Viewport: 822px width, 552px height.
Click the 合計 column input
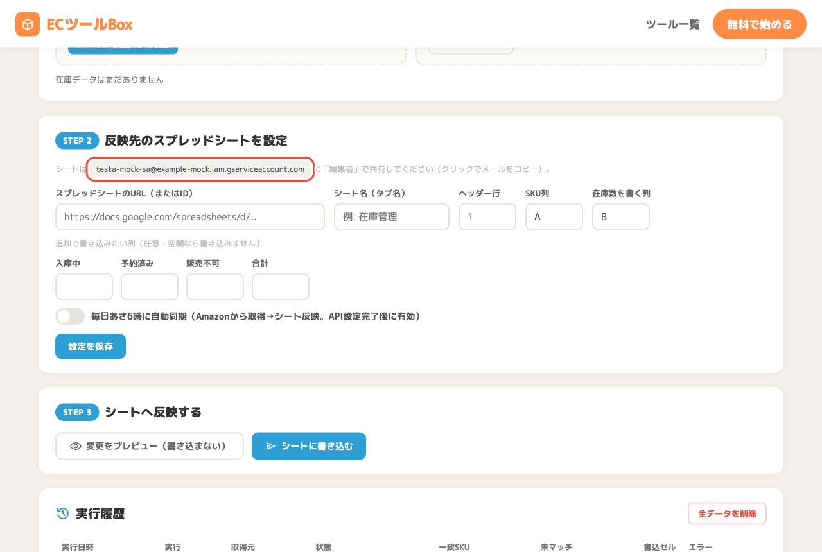pos(281,287)
